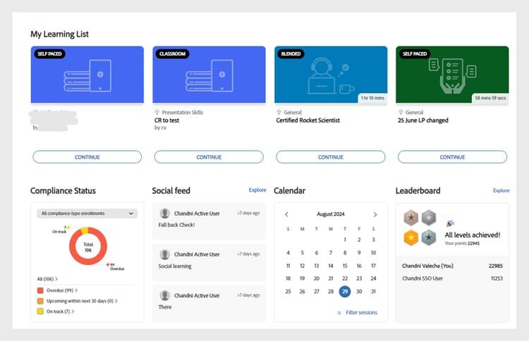
Task: Select August 29 in the calendar
Action: coord(345,292)
